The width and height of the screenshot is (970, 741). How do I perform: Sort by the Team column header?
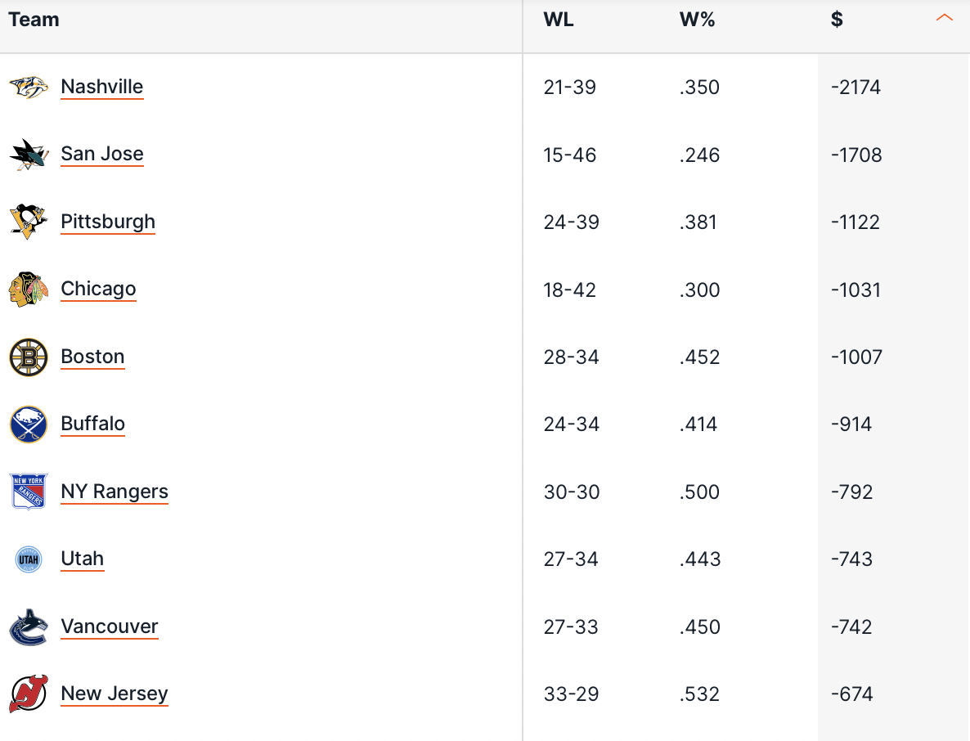click(34, 20)
